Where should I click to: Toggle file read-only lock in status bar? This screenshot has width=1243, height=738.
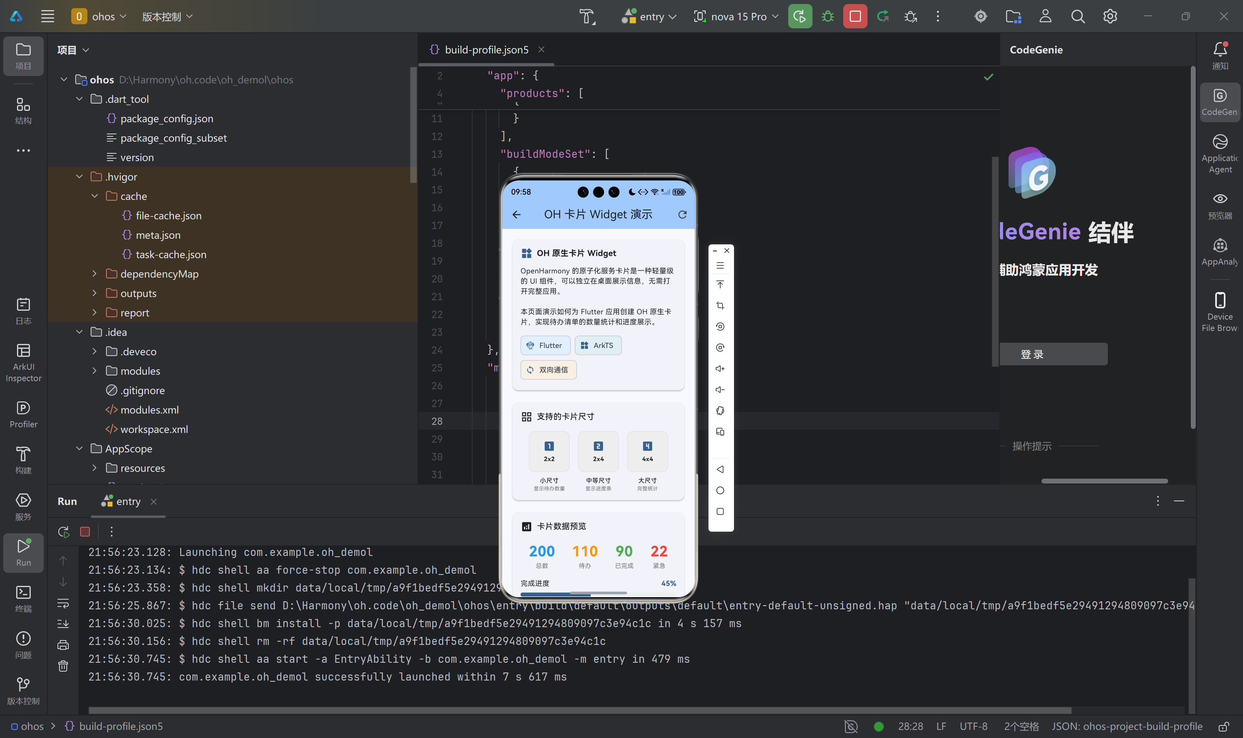point(1224,727)
